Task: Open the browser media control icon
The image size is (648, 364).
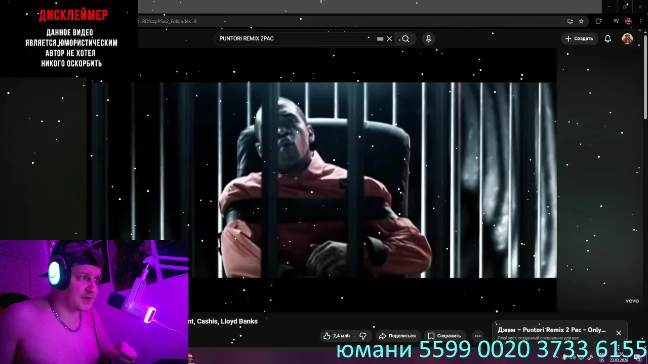Action: pyautogui.click(x=616, y=21)
